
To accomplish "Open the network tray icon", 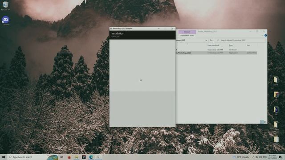I will [257, 157].
